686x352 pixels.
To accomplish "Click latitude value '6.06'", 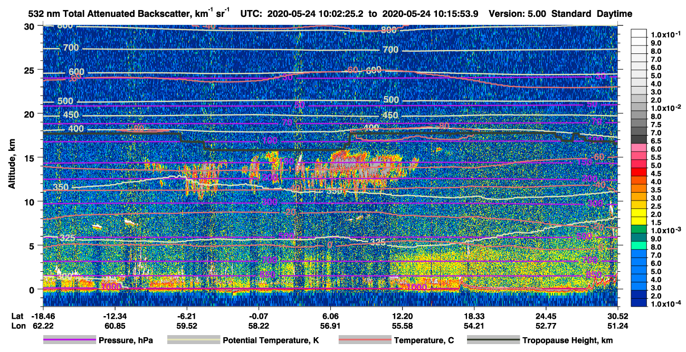I will 330,317.
